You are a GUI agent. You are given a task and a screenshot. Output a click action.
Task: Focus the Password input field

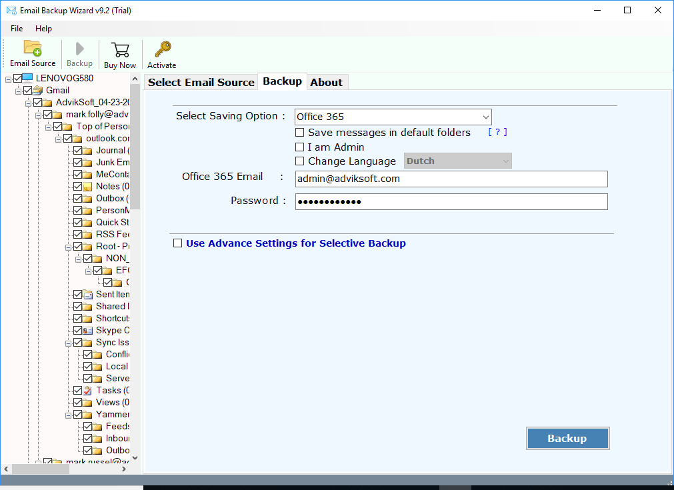point(451,201)
